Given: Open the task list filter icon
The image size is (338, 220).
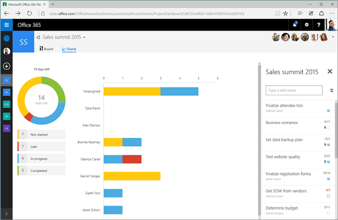Looking at the screenshot, I should click(x=332, y=90).
